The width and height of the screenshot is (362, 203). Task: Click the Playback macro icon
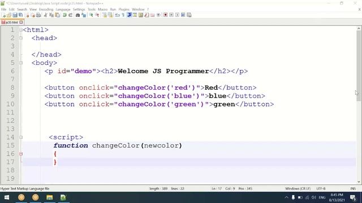point(177,15)
